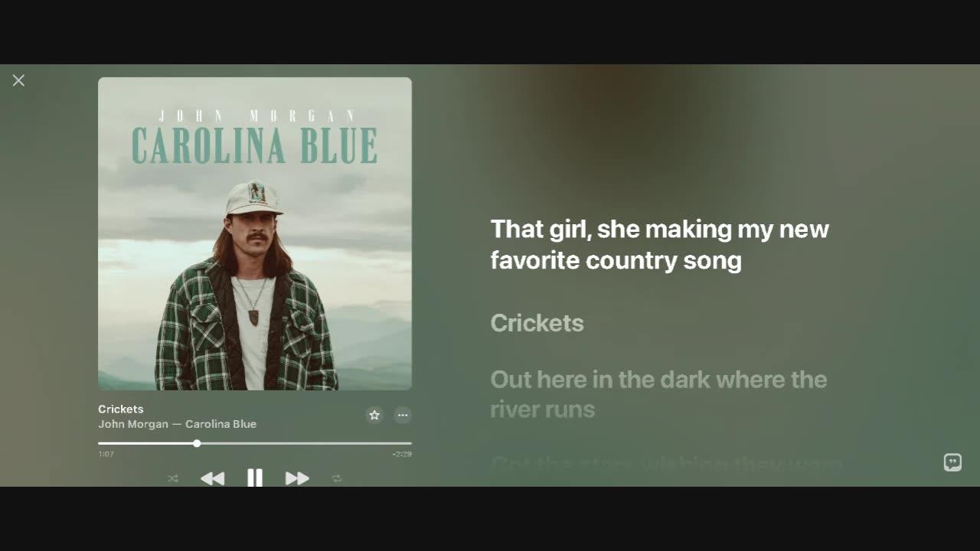Skip to the next track
Image resolution: width=980 pixels, height=551 pixels.
297,478
